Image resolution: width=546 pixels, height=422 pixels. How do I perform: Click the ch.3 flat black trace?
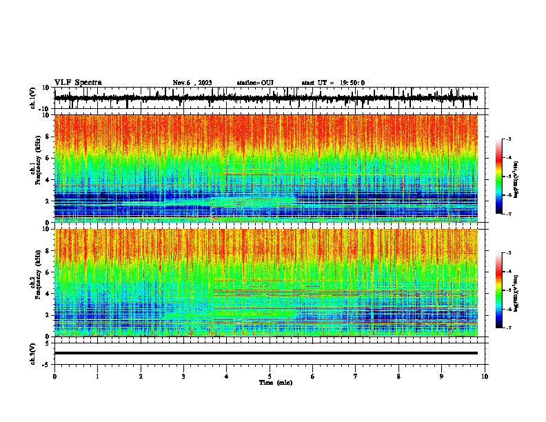pos(266,353)
